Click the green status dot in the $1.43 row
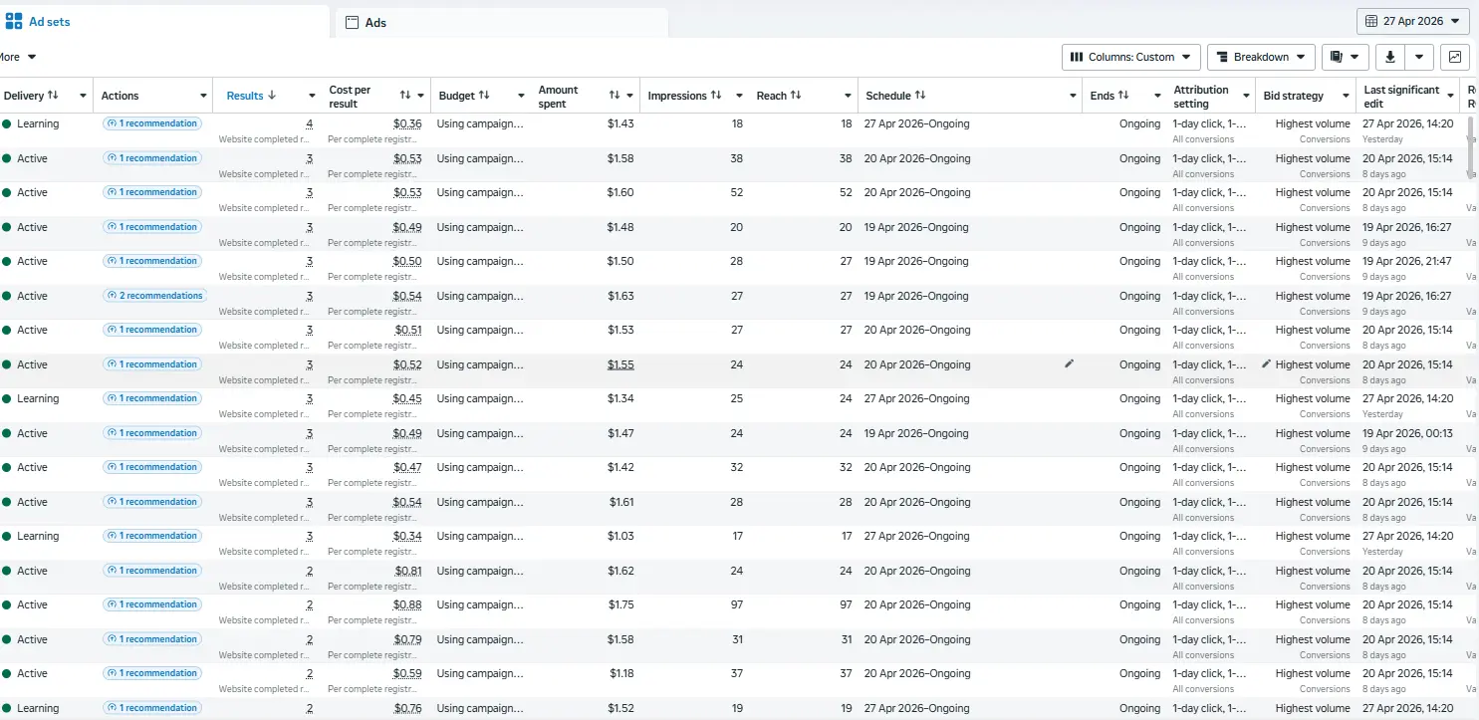Screen dimensions: 1479x720 point(7,124)
